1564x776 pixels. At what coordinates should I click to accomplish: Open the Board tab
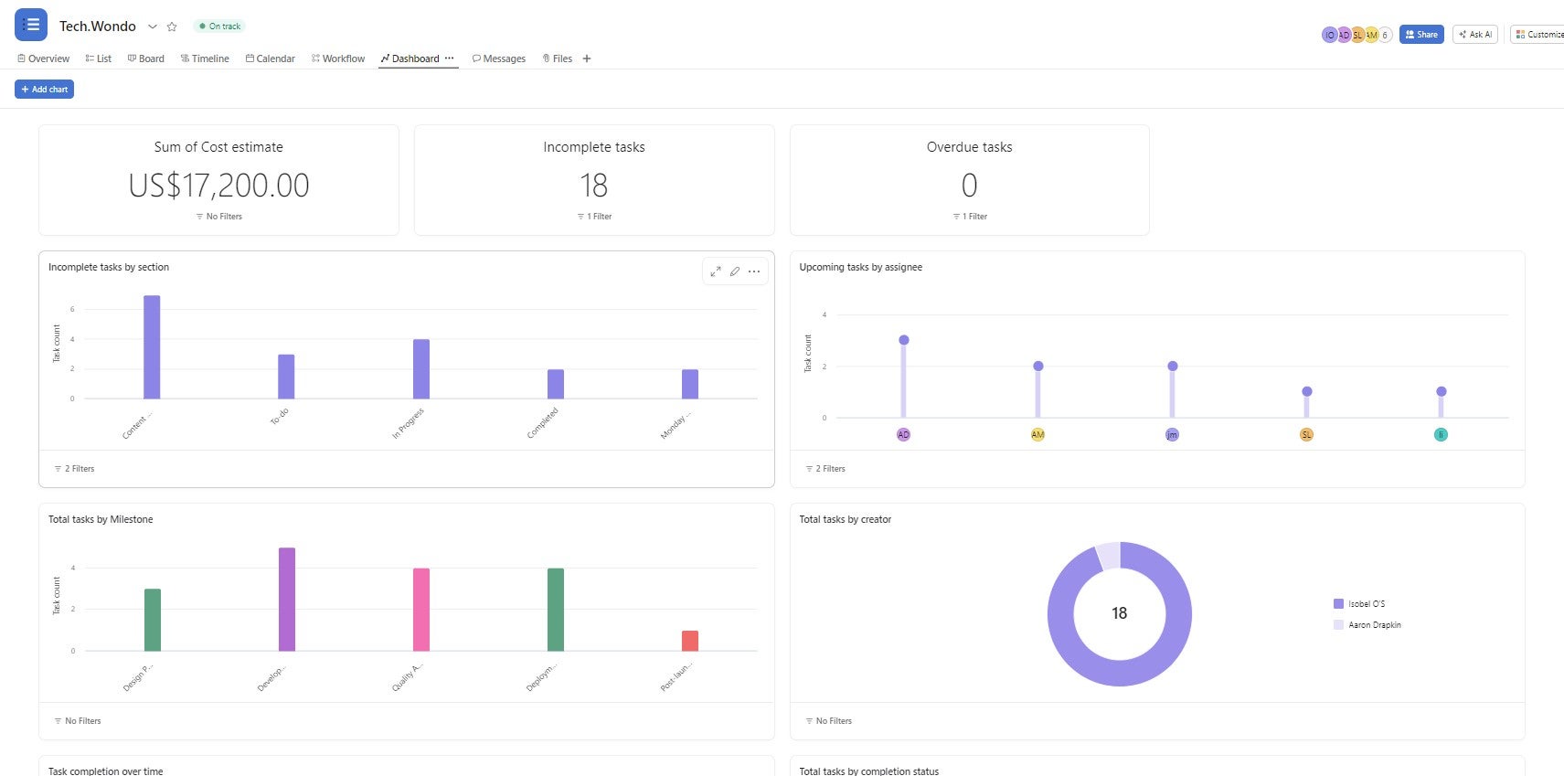145,58
